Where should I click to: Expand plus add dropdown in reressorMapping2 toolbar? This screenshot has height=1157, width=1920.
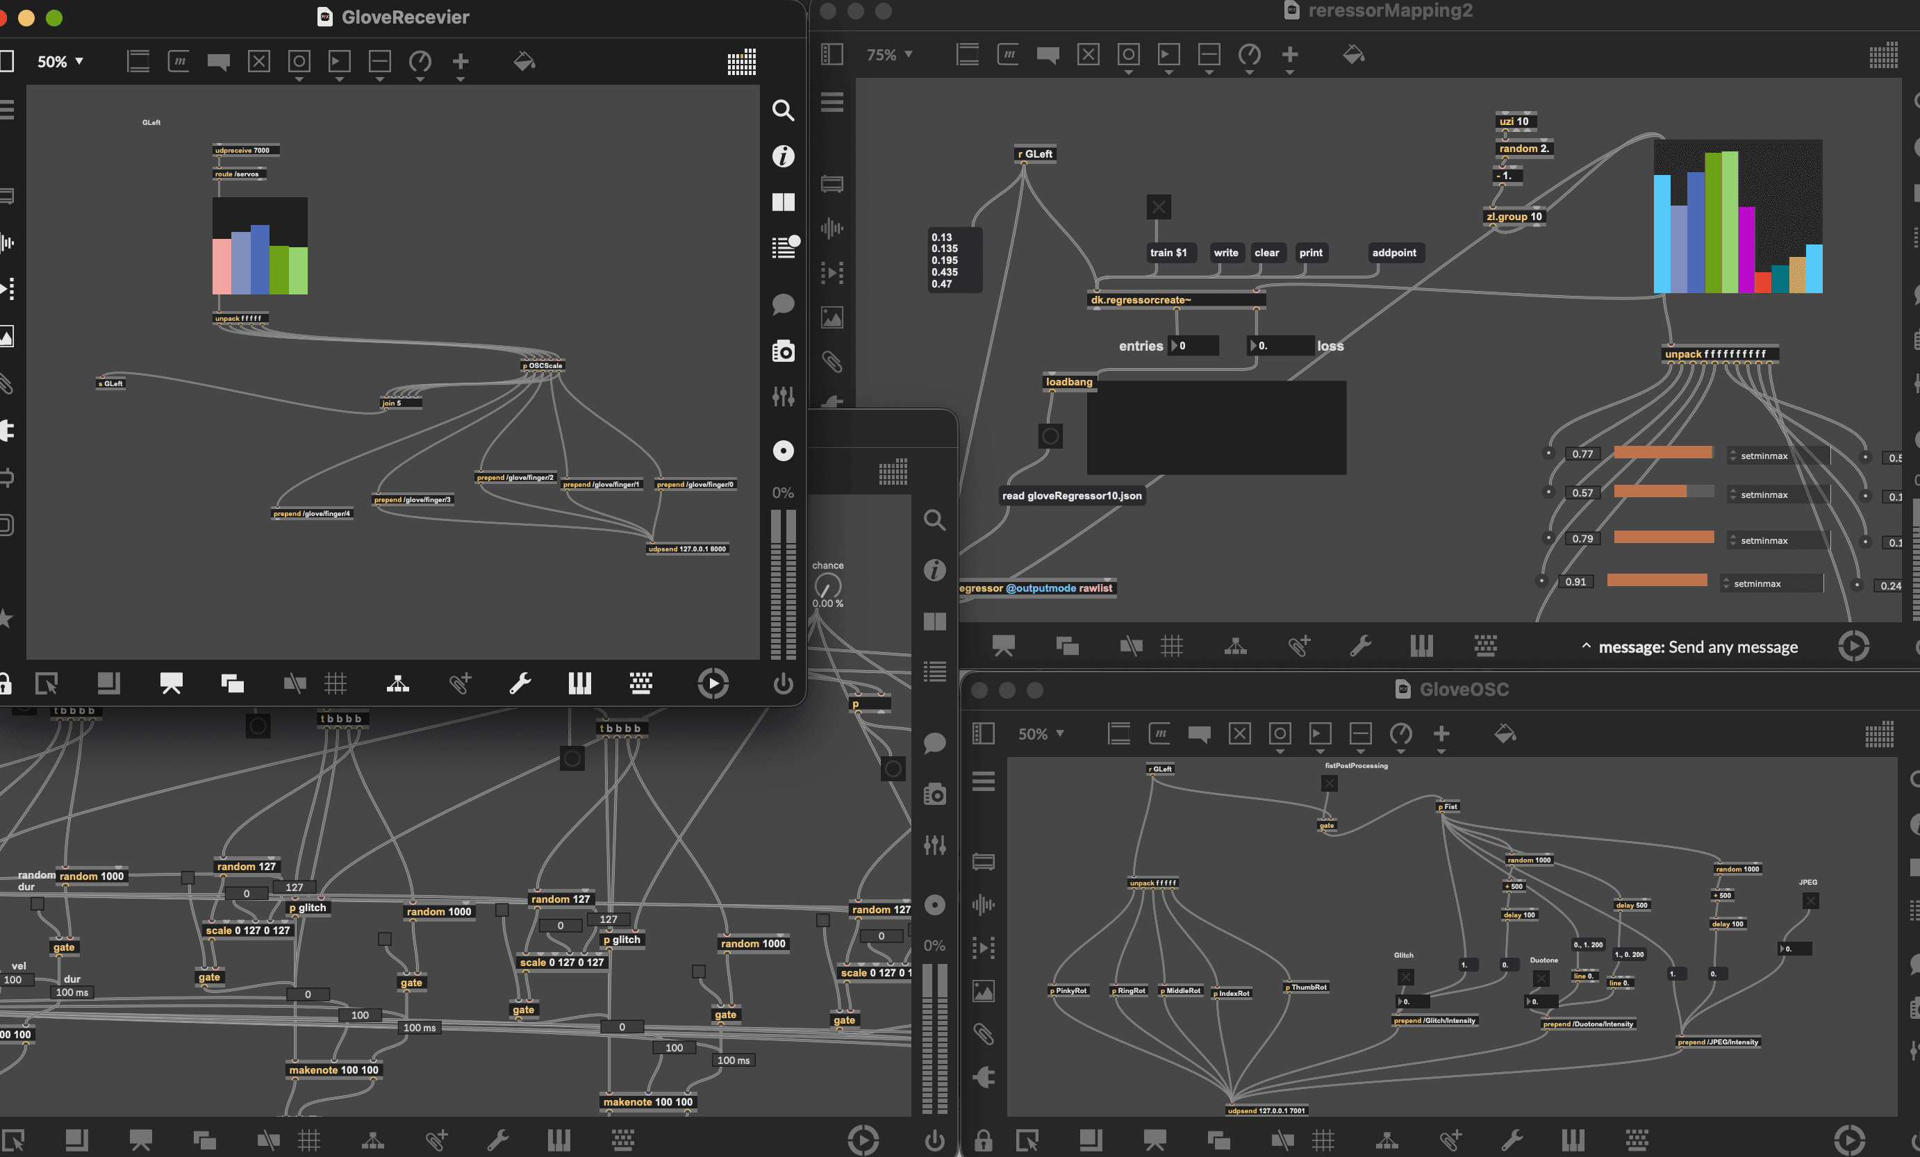[1290, 72]
